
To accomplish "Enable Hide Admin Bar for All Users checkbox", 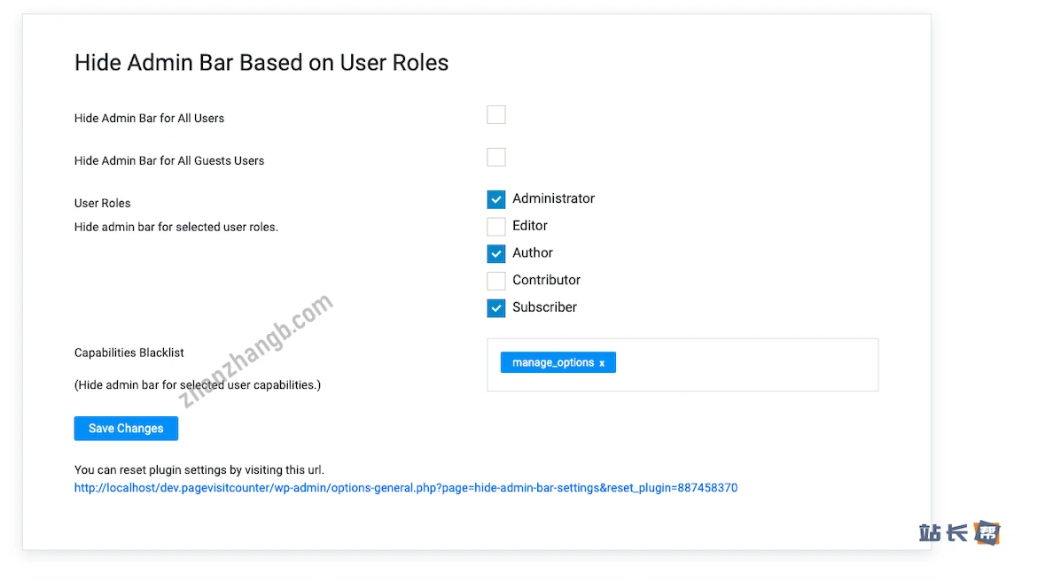I will [x=496, y=115].
